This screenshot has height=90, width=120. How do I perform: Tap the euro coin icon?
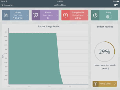click(x=95, y=84)
